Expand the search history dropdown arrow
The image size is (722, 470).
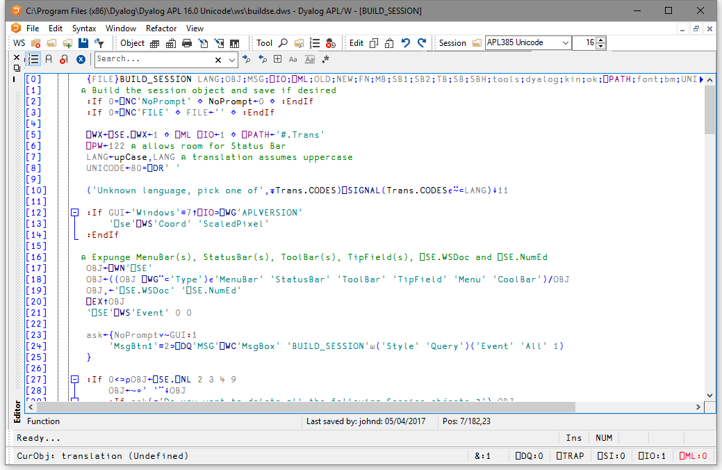tap(231, 60)
